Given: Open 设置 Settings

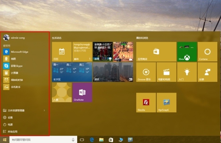Looking at the screenshot, I should point(8,118).
